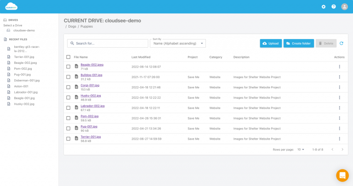Viewport: 353px width, 186px height.
Task: Click the refresh file list icon
Action: [342, 43]
